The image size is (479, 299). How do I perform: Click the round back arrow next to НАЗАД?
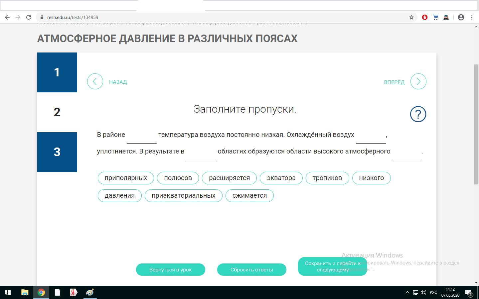tap(95, 81)
